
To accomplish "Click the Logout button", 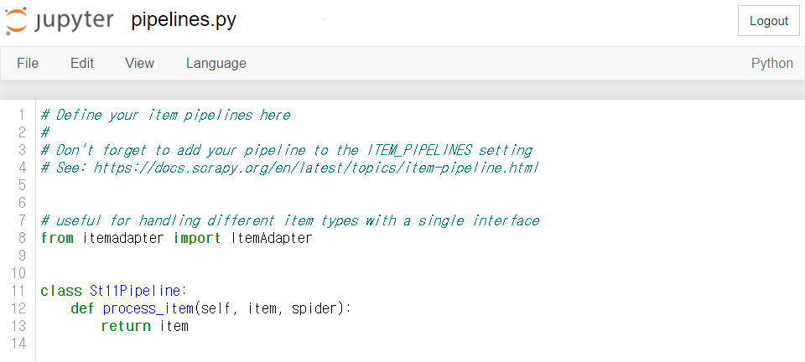I will [x=768, y=21].
